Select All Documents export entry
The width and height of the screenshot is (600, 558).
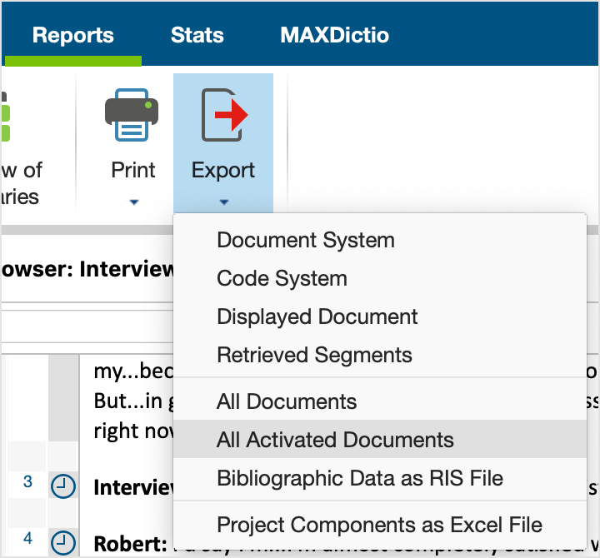(x=380, y=401)
